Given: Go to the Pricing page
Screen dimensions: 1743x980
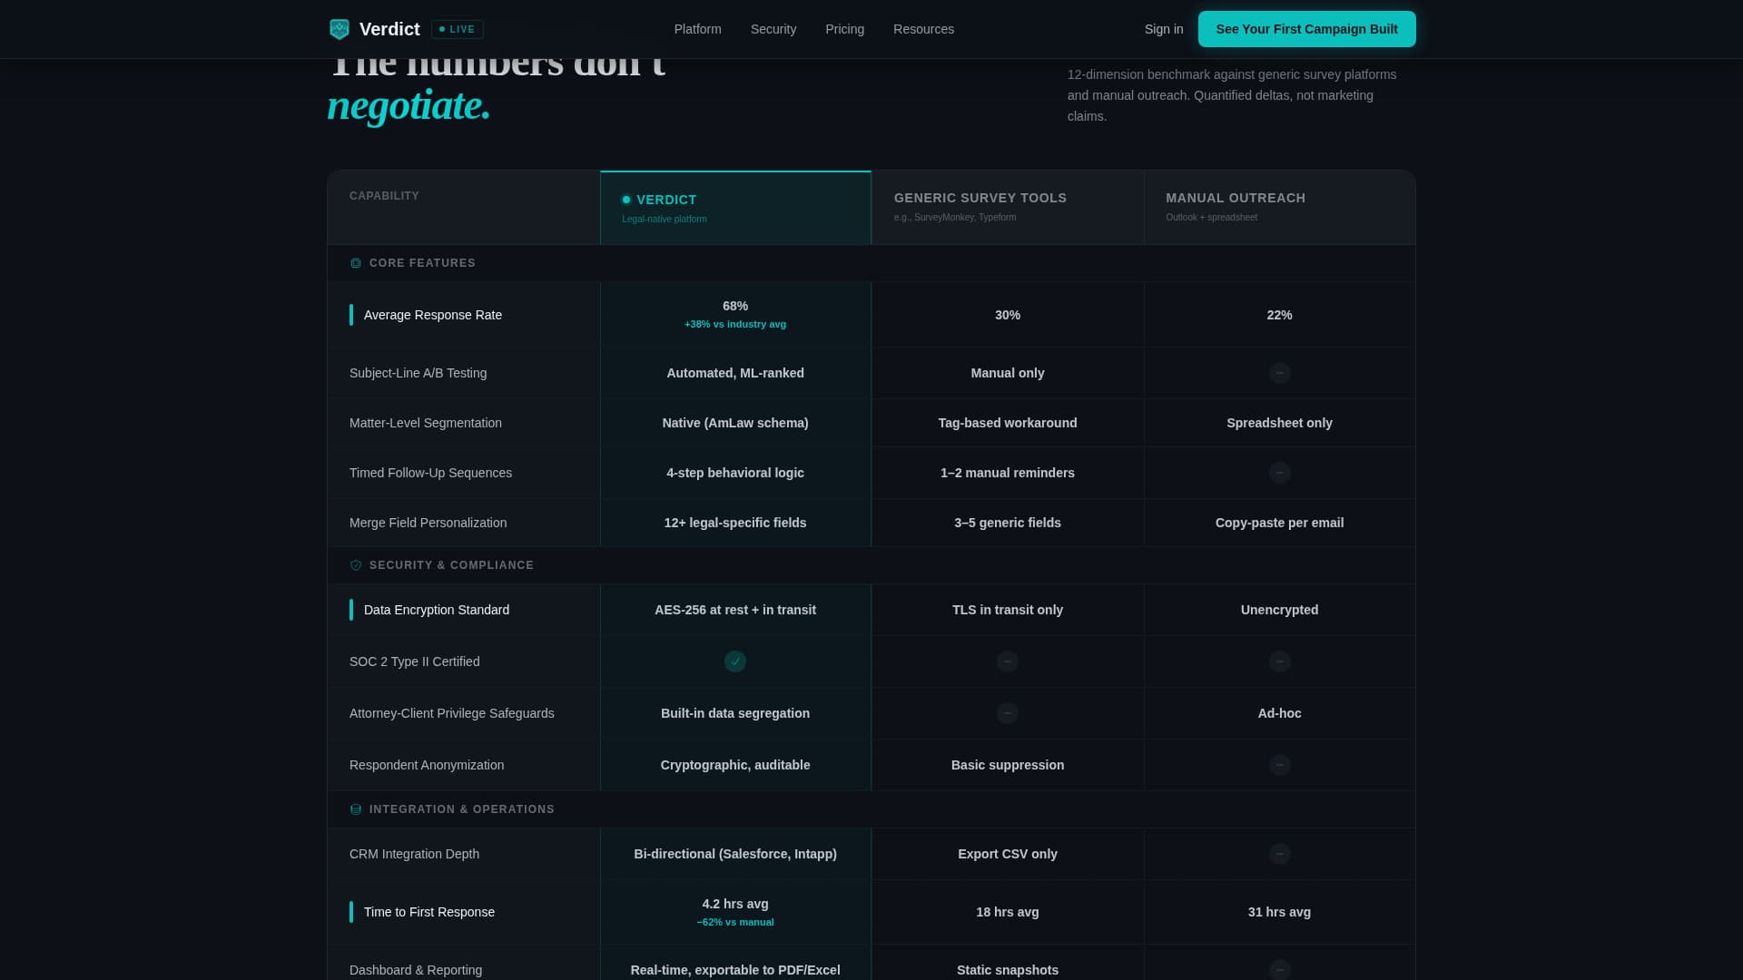Looking at the screenshot, I should pos(844,29).
